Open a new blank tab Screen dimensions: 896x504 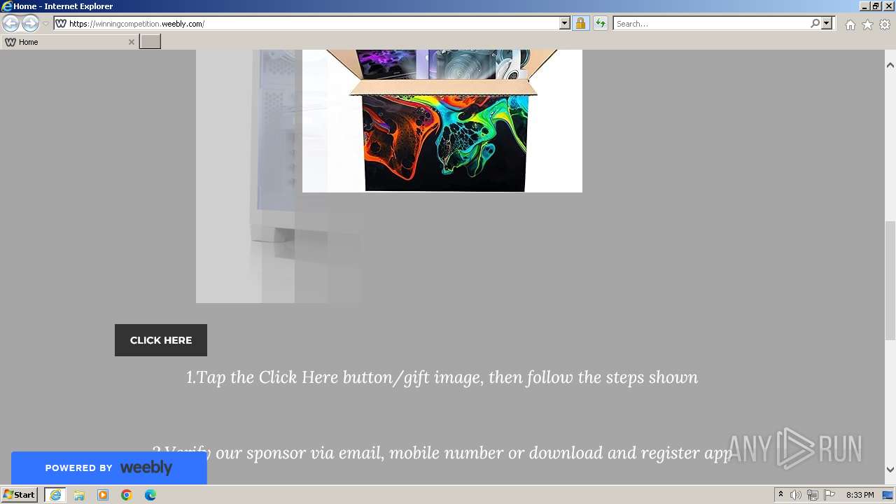pyautogui.click(x=150, y=42)
